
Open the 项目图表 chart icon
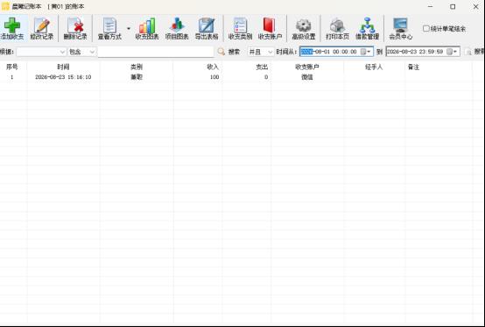click(x=177, y=25)
